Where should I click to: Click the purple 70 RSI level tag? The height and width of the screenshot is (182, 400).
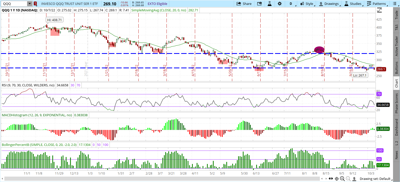[x=379, y=94]
